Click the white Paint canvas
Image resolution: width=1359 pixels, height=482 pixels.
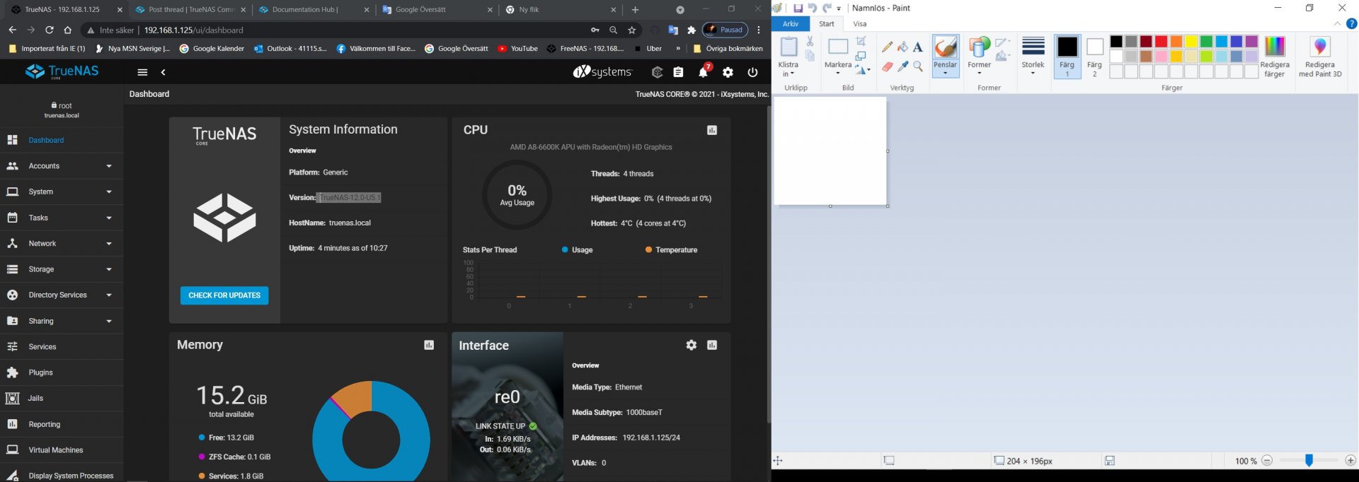click(x=830, y=151)
